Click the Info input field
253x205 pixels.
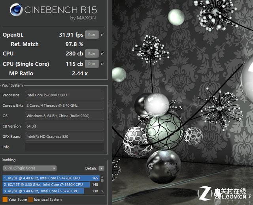coord(64,147)
